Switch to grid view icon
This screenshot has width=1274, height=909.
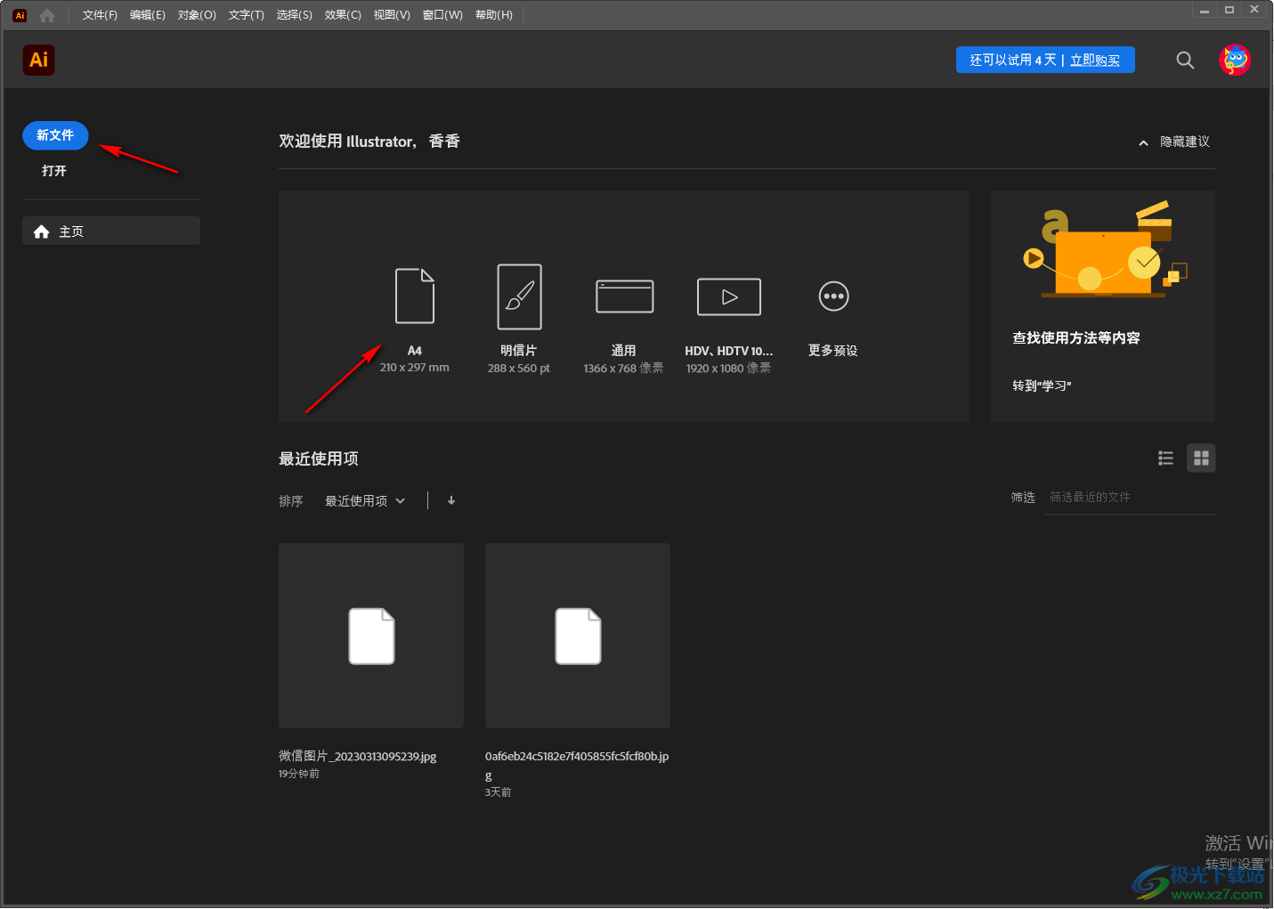[x=1201, y=458]
